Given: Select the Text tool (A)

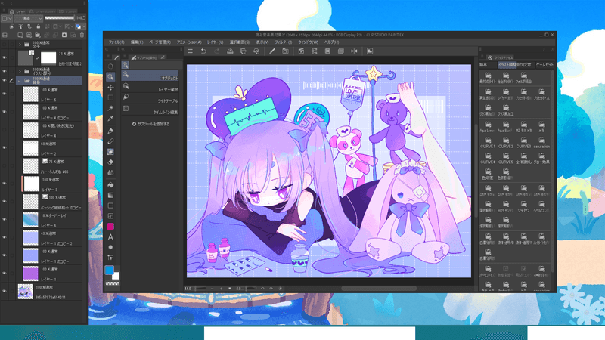Looking at the screenshot, I should click(x=110, y=236).
